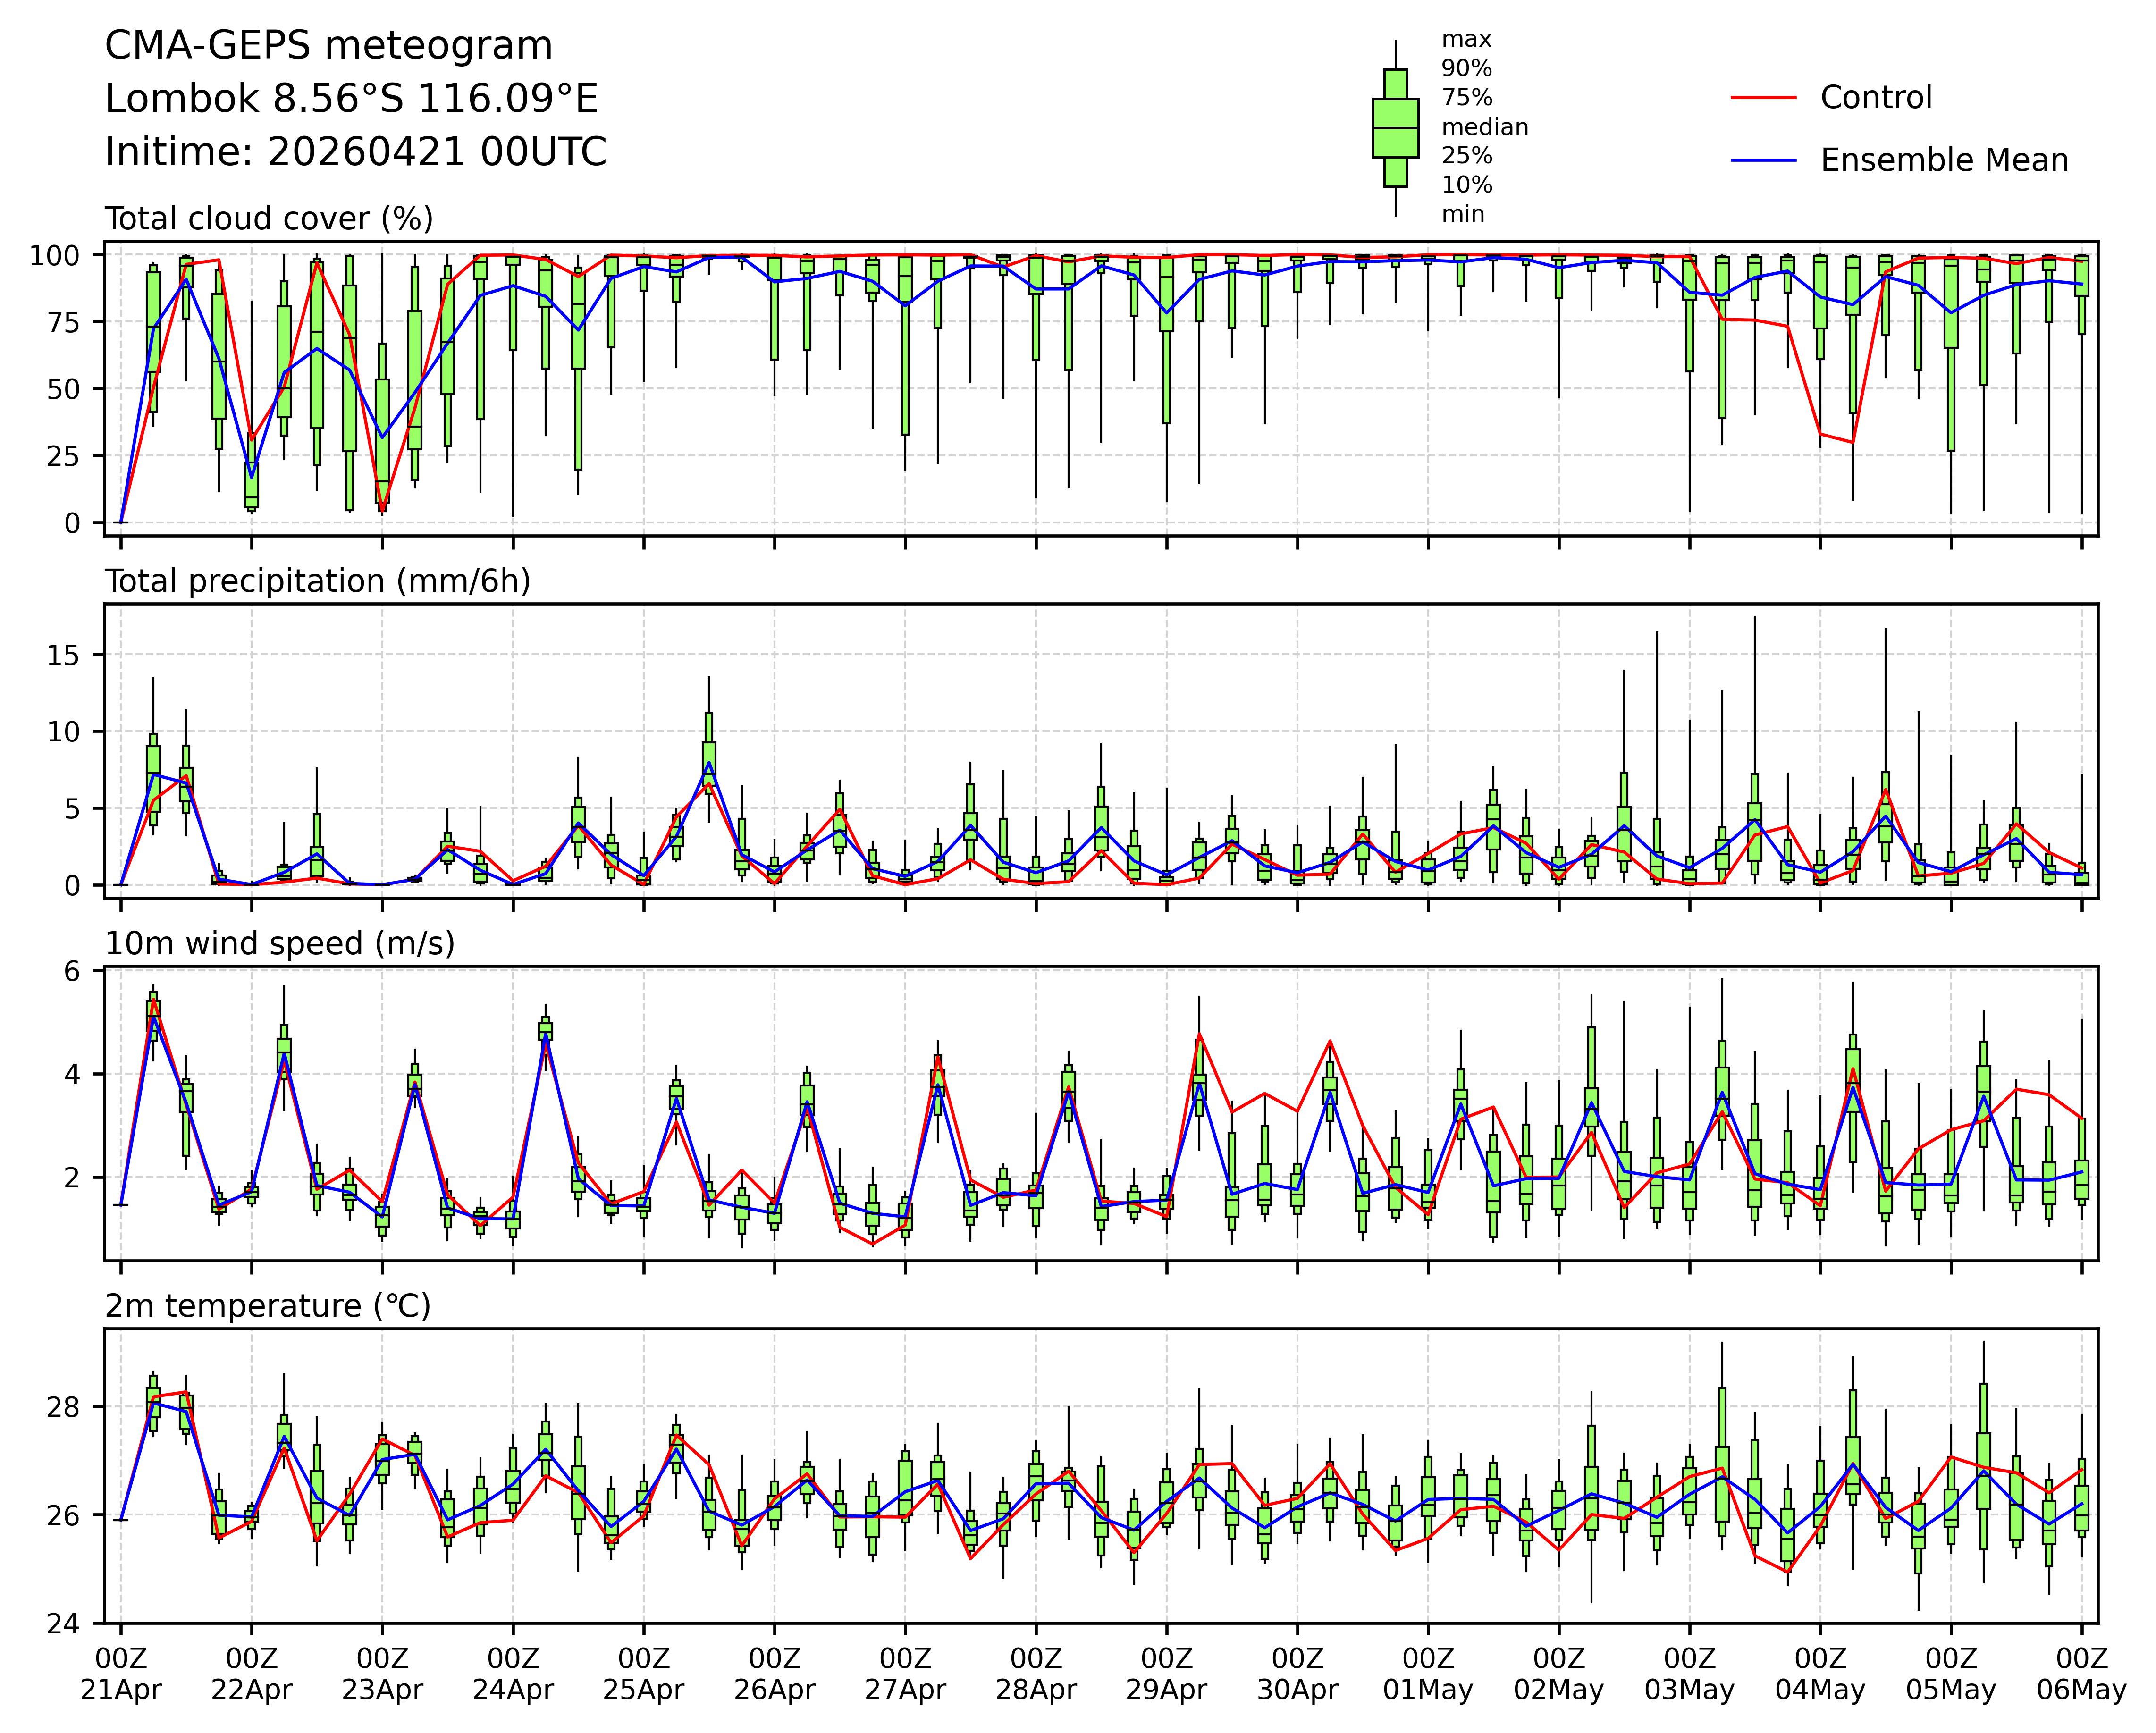The width and height of the screenshot is (2156, 1733).
Task: Click the Initime 20260421 00UTC text
Action: [356, 152]
